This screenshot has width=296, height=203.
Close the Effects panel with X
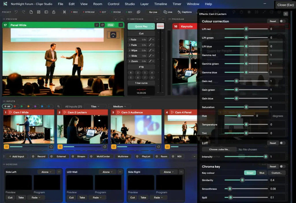tap(286, 14)
